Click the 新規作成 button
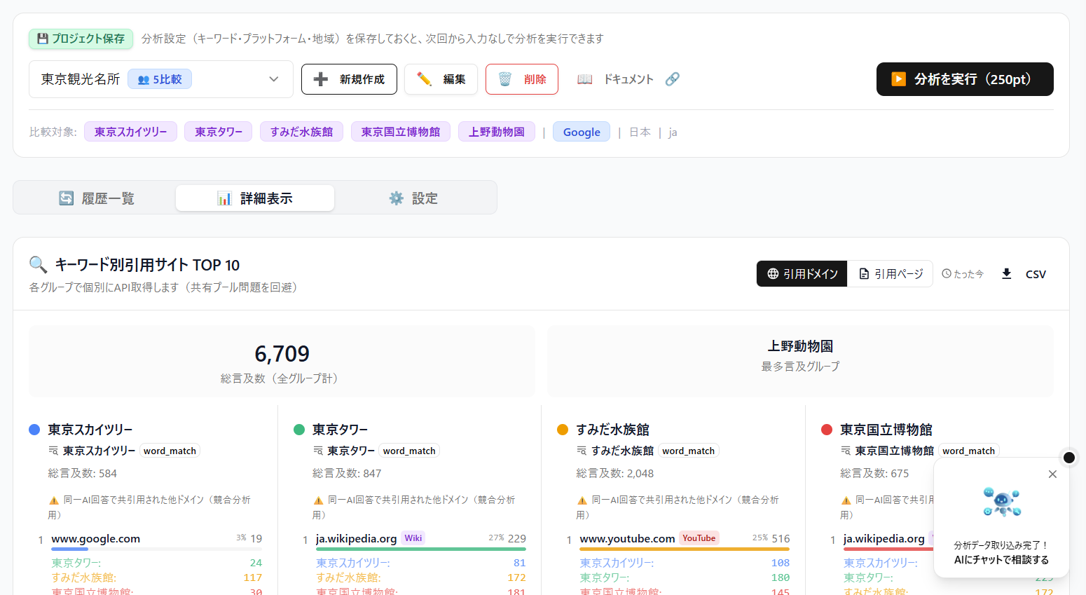The image size is (1086, 595). tap(349, 79)
